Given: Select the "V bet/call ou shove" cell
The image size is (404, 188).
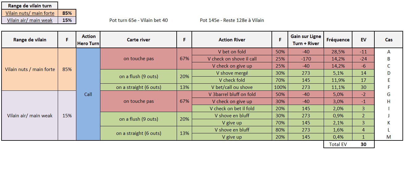Looking at the screenshot, I should tap(232, 87).
